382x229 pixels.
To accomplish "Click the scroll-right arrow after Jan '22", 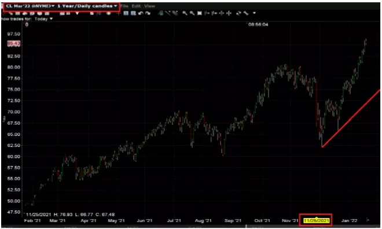I will (368, 220).
